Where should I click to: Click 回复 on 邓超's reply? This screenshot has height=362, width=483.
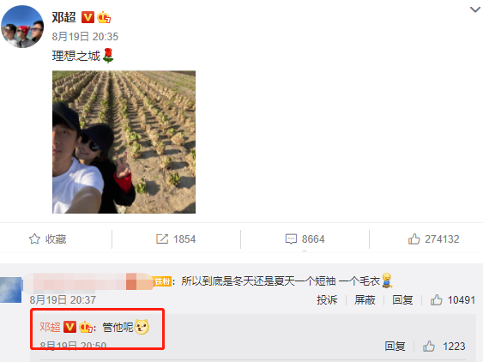pos(395,347)
